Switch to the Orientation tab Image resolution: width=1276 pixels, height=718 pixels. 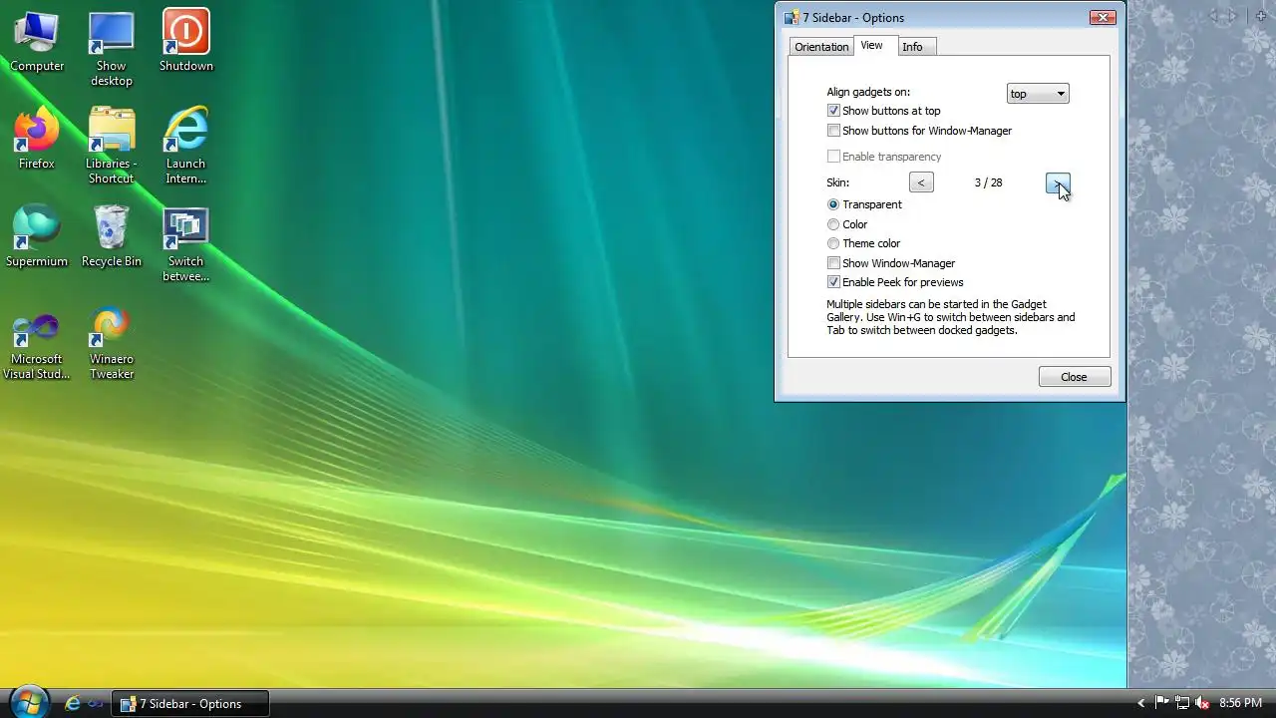tap(821, 47)
